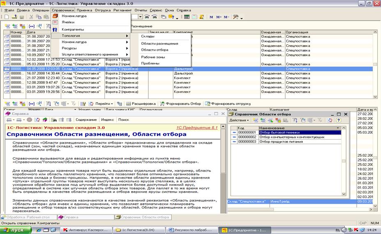Open the Перейти dropdown in the lower toolbar

[x=102, y=103]
